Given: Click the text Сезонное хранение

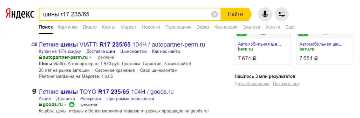Looking at the screenshot, I should click(x=115, y=70).
